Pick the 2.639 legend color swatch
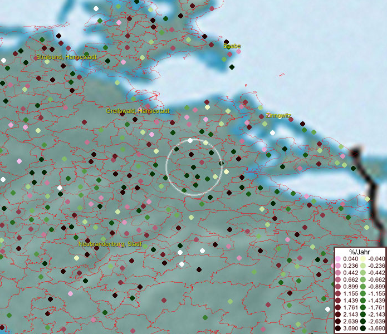Viewport: 387px width, 334px height. click(x=338, y=321)
